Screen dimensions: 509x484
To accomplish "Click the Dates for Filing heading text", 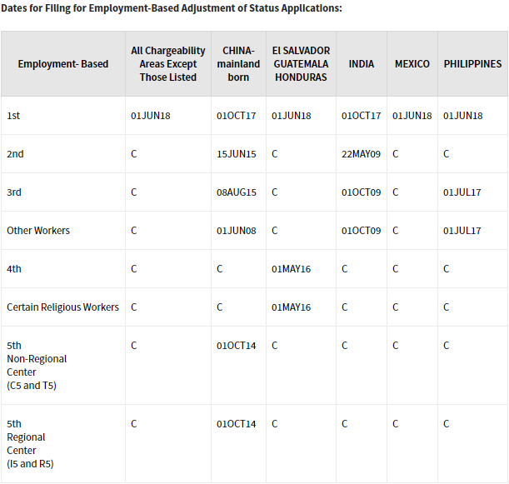I will pos(172,8).
